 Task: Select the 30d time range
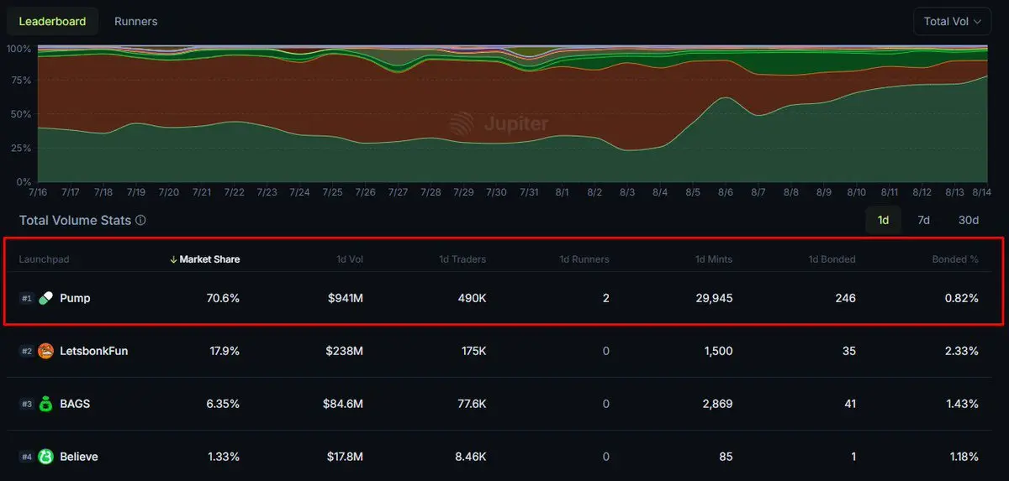[969, 220]
